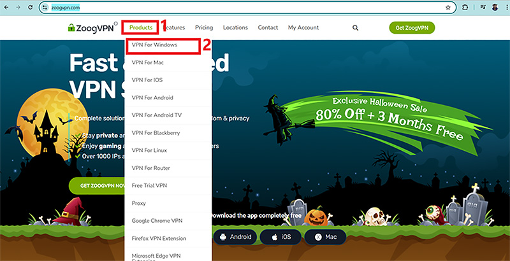The height and width of the screenshot is (261, 510).
Task: Open the Products menu
Action: tap(141, 27)
